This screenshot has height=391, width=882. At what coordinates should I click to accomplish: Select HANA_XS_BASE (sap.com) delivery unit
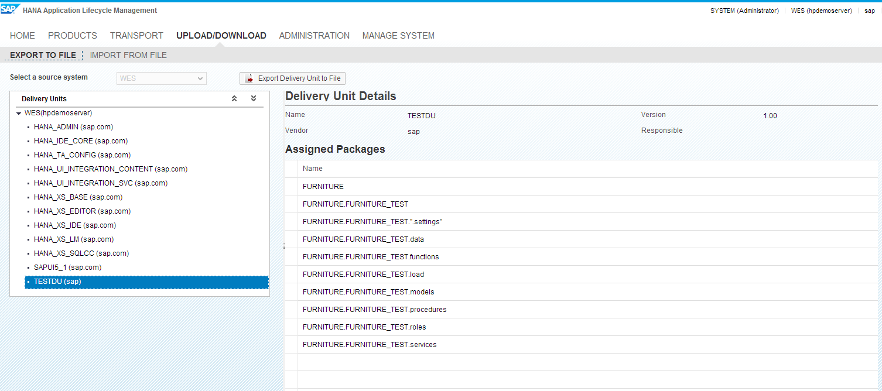(x=78, y=197)
